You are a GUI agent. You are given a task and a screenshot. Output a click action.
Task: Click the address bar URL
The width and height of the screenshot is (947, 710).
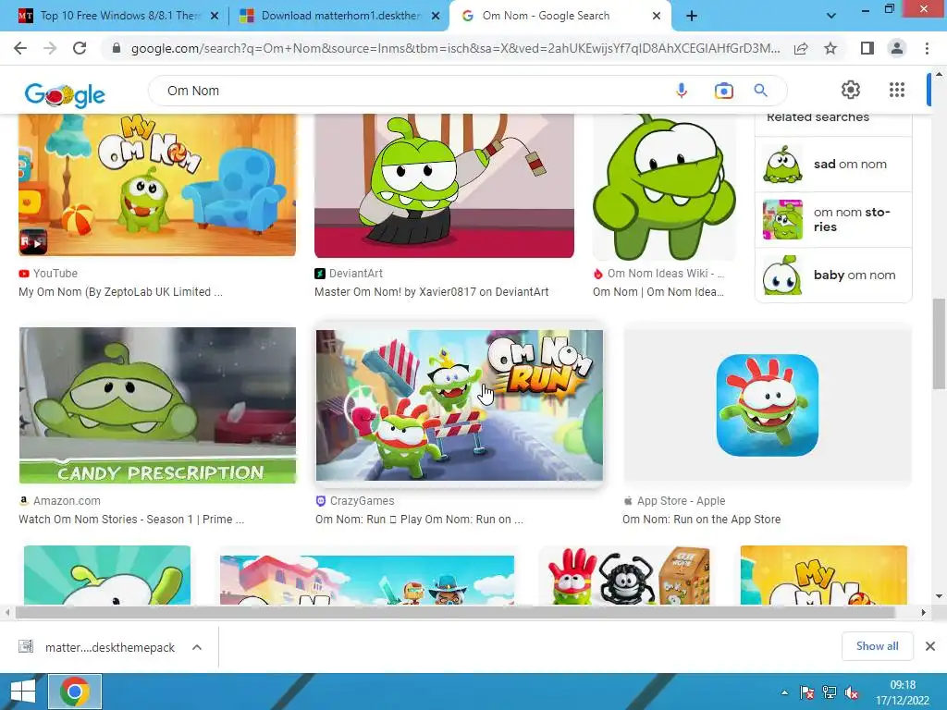(x=455, y=48)
